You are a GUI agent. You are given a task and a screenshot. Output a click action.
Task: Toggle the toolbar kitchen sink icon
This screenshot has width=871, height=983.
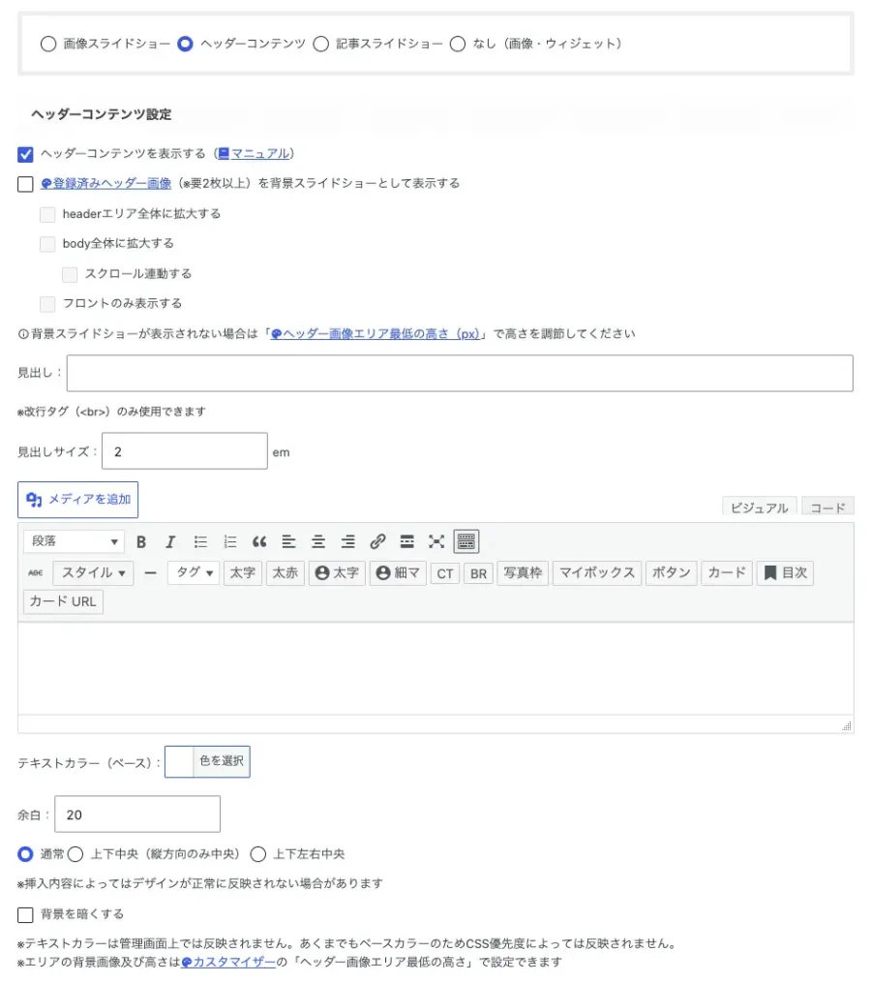(466, 541)
